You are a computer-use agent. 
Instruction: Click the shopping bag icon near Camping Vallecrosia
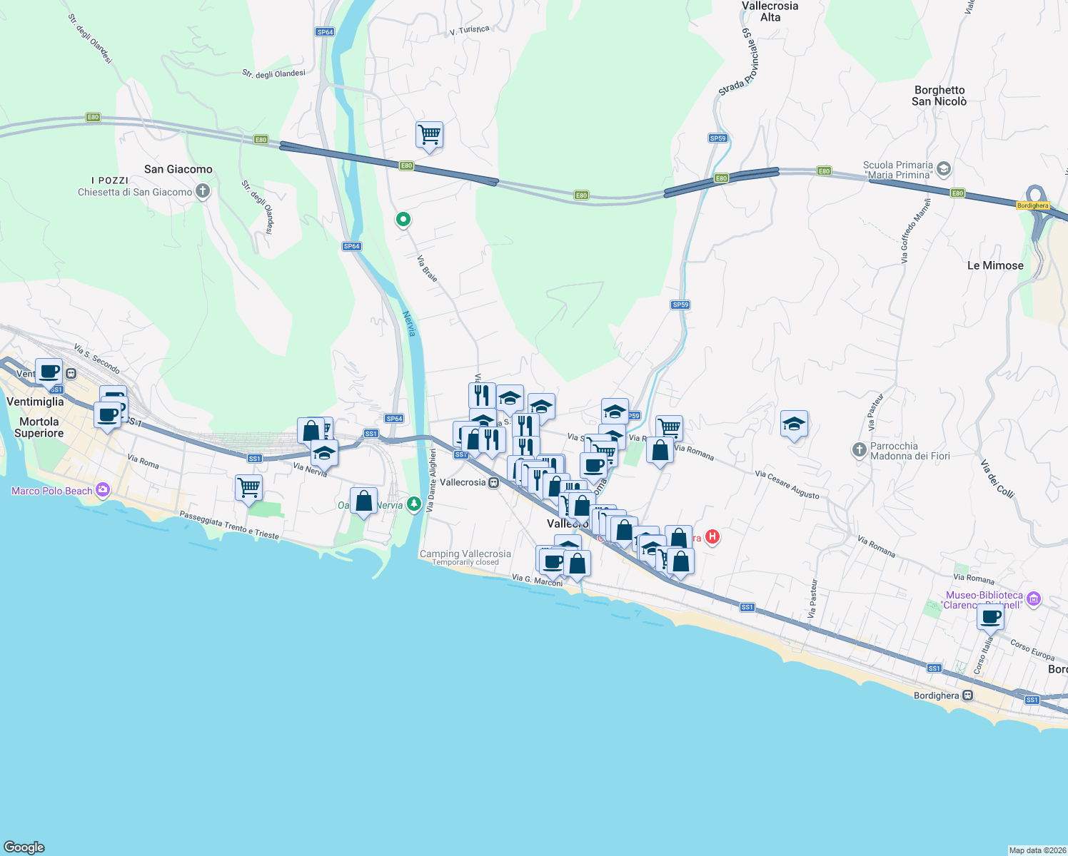(x=575, y=564)
